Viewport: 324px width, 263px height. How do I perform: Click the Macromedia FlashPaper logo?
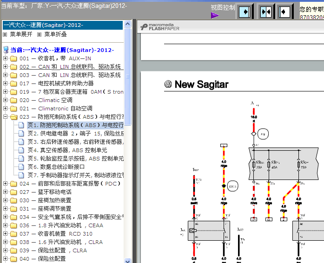coord(160,27)
